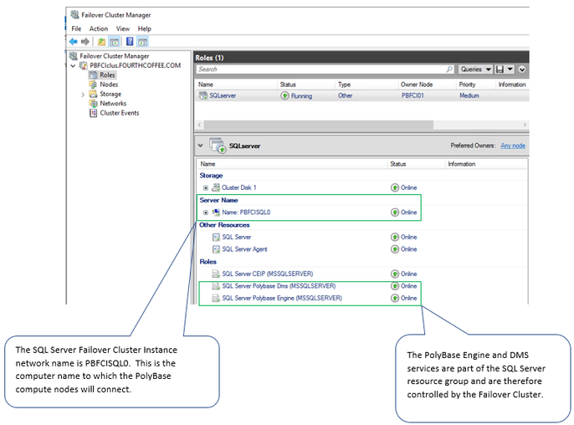Select SQL Server Polybase Dms (MSSQLSERVER)
The height and width of the screenshot is (425, 574).
(279, 286)
